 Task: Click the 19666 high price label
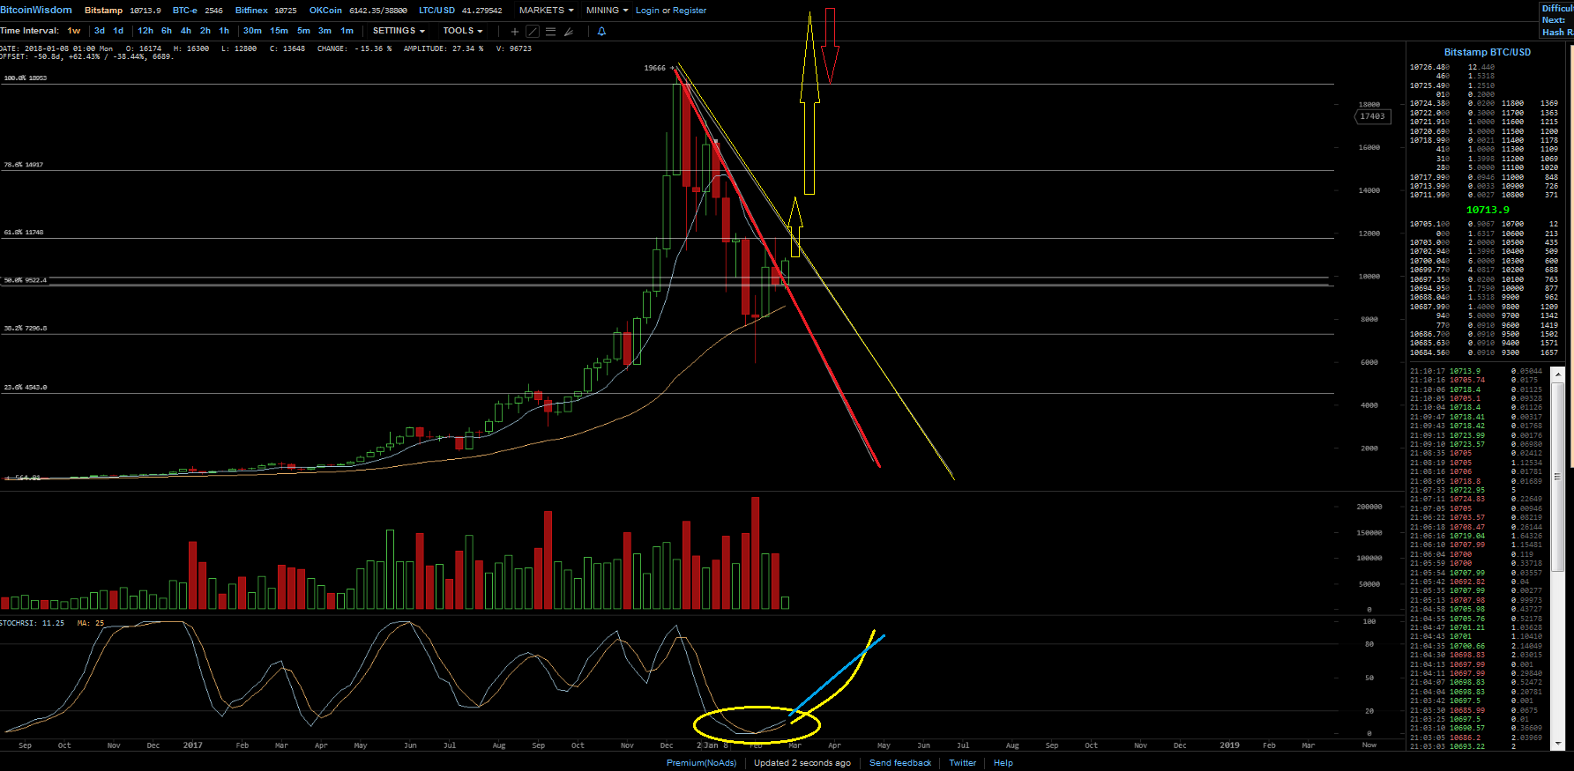[x=655, y=68]
